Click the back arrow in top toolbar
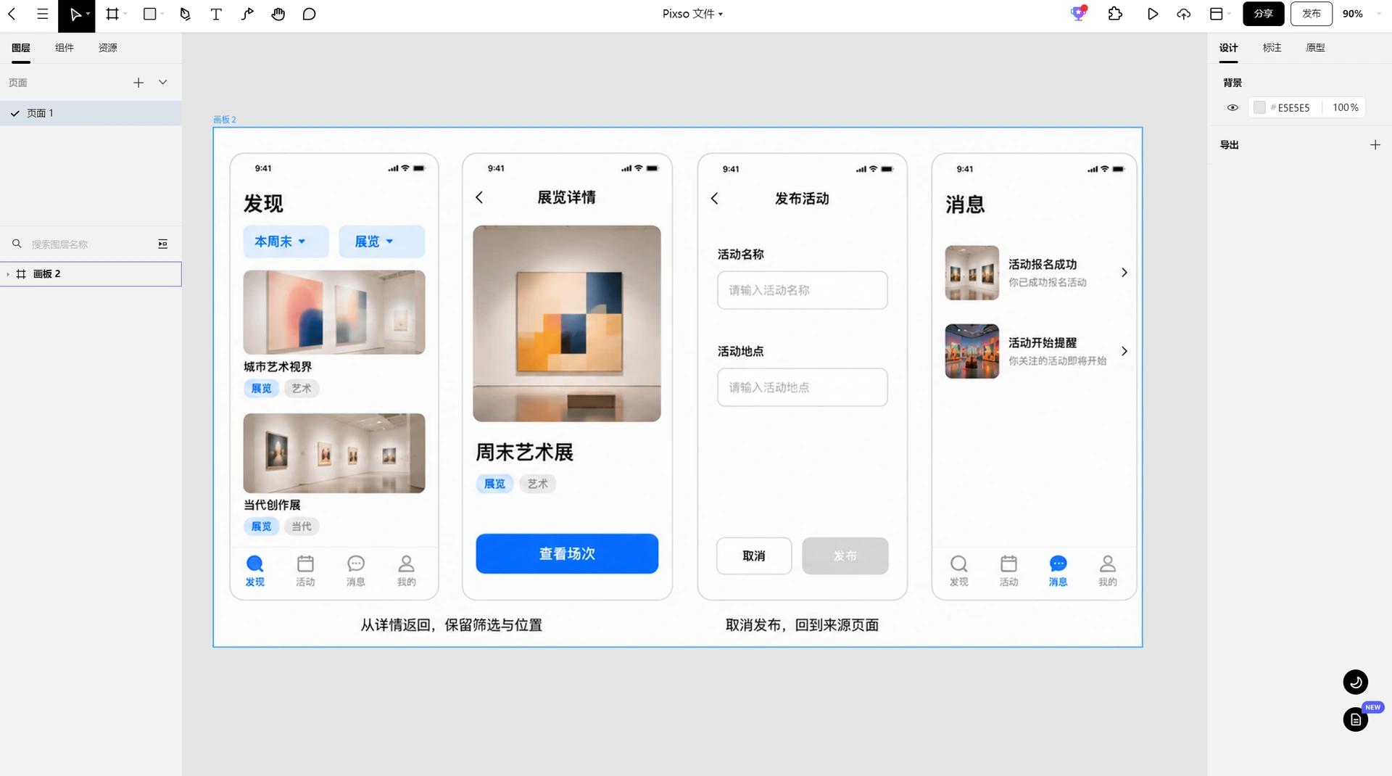The image size is (1392, 776). [12, 14]
